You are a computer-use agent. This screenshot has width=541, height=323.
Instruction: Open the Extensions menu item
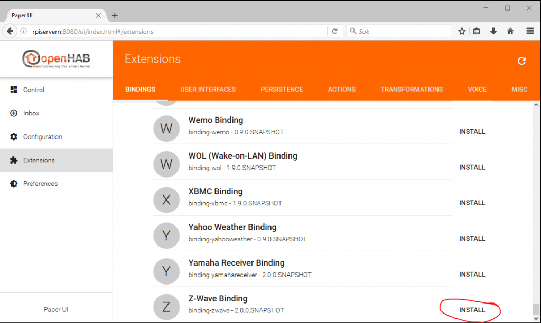pyautogui.click(x=56, y=160)
